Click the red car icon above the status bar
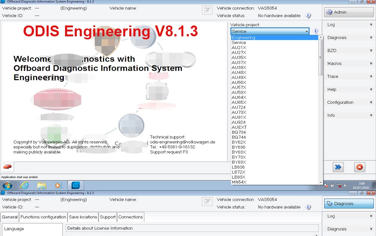Screen dimensions: 376x236 pos(8,167)
